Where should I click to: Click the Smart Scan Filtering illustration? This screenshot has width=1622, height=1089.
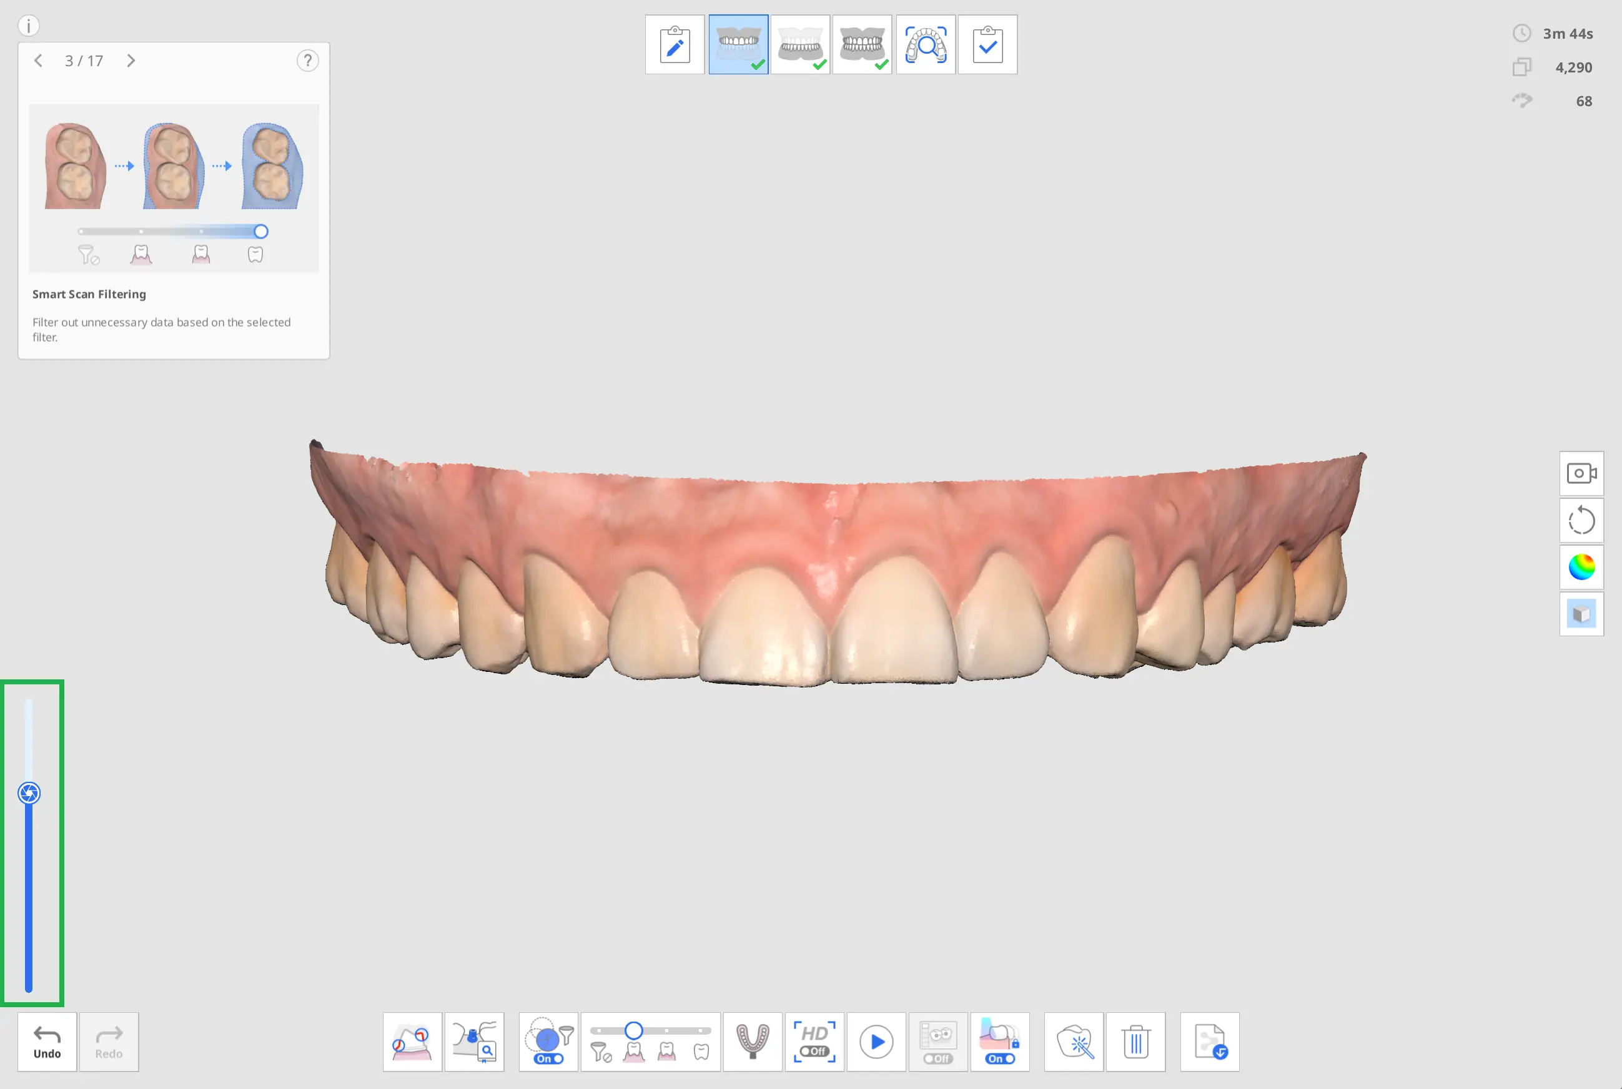[x=174, y=187]
